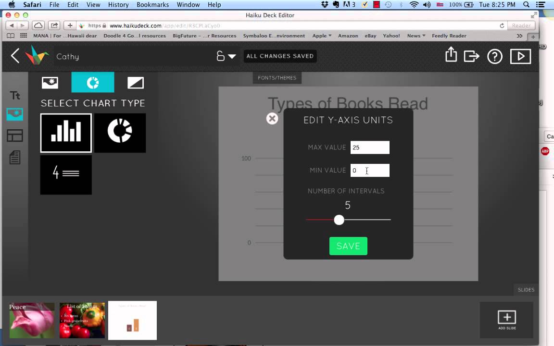The height and width of the screenshot is (346, 554).
Task: Select the Peace slide thumbnail
Action: [x=32, y=321]
